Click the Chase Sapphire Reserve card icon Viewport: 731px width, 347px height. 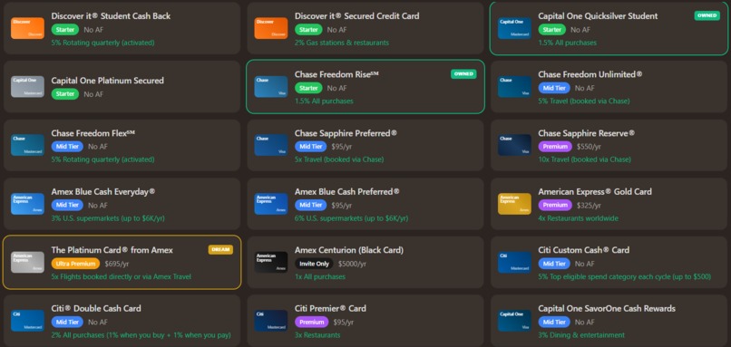(514, 145)
